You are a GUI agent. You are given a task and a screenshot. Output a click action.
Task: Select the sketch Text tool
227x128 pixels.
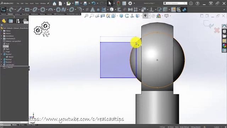93,10
